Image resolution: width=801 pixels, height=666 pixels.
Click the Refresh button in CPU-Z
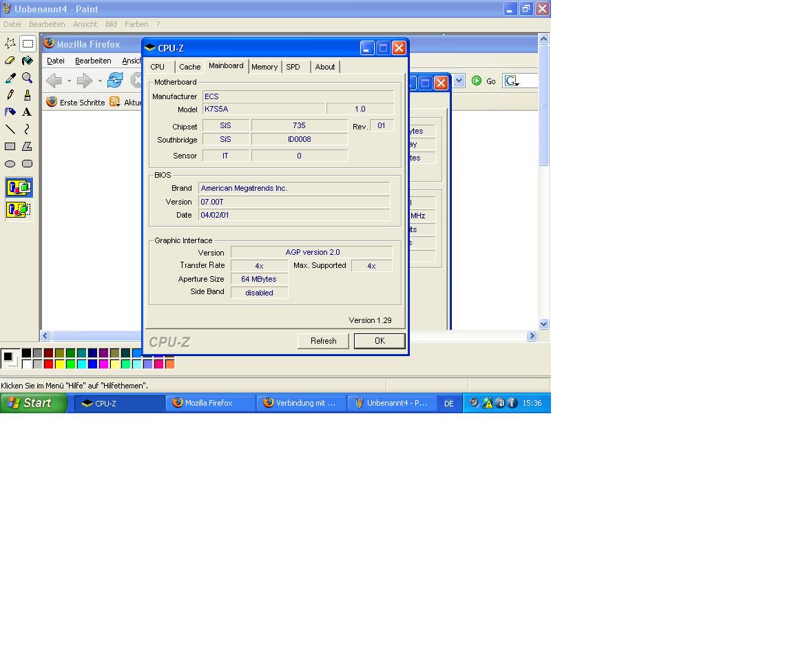pyautogui.click(x=324, y=341)
